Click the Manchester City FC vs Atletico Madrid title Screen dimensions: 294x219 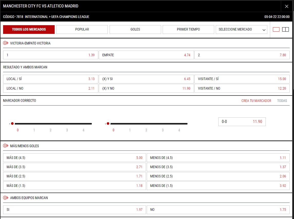pyautogui.click(x=41, y=6)
